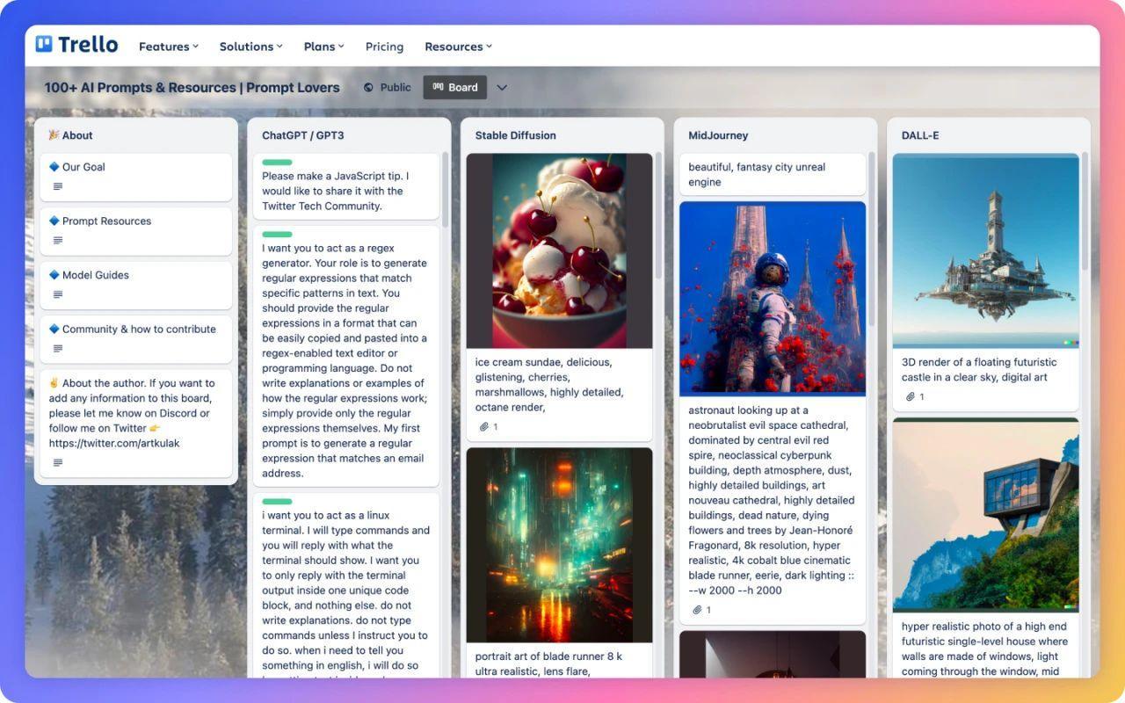The width and height of the screenshot is (1125, 703).
Task: Open the 'portrait art of blade runner' card text
Action: pos(548,663)
